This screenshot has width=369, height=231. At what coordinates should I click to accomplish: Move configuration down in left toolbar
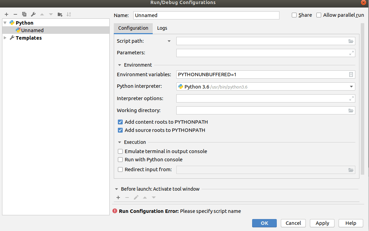click(51, 14)
